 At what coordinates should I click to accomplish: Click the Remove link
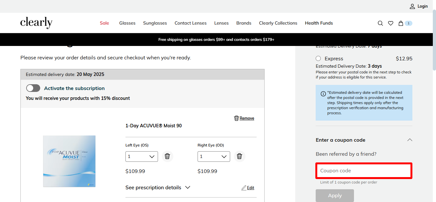(x=247, y=118)
